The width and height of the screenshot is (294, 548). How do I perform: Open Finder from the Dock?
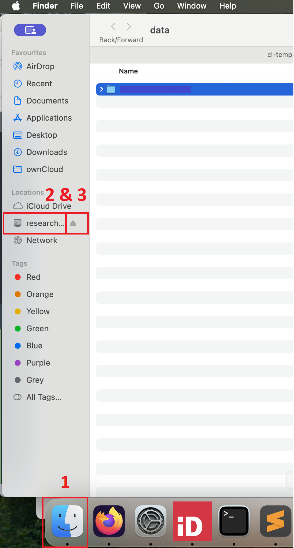(67, 521)
